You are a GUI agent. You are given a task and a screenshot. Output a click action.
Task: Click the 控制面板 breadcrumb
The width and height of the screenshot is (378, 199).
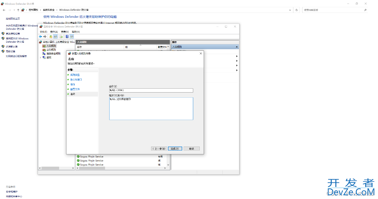(33, 10)
